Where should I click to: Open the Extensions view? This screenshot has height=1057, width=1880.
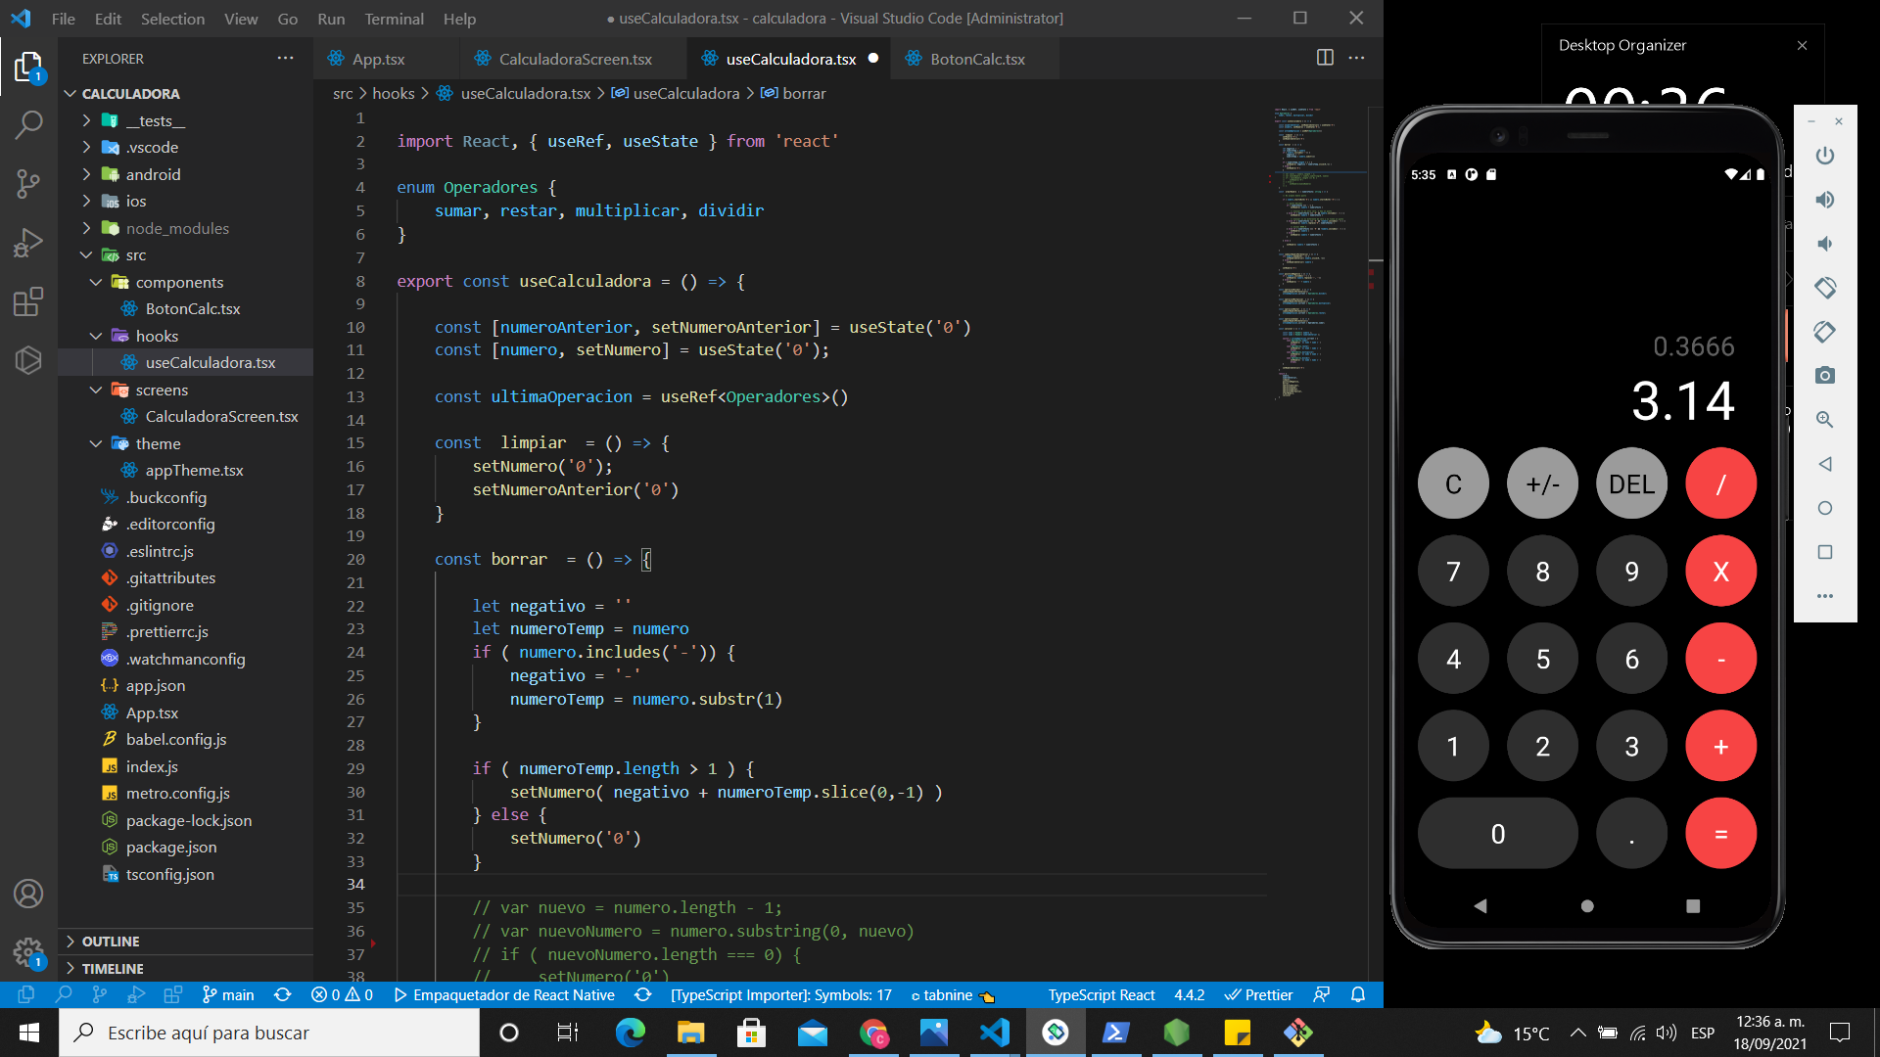pyautogui.click(x=28, y=301)
